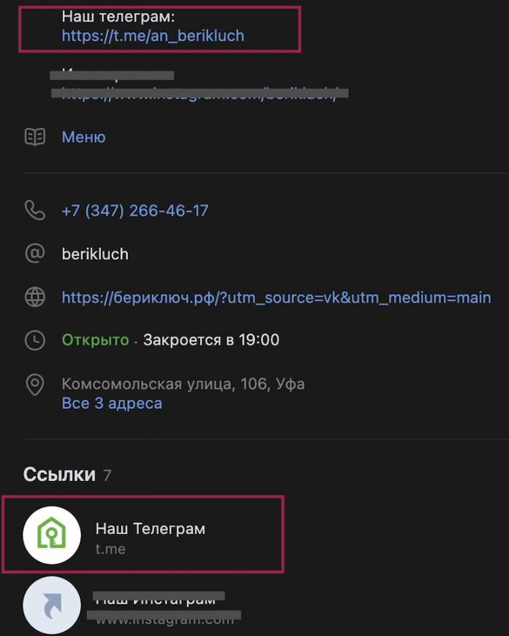Open the "Ссылки" section header

click(x=60, y=475)
